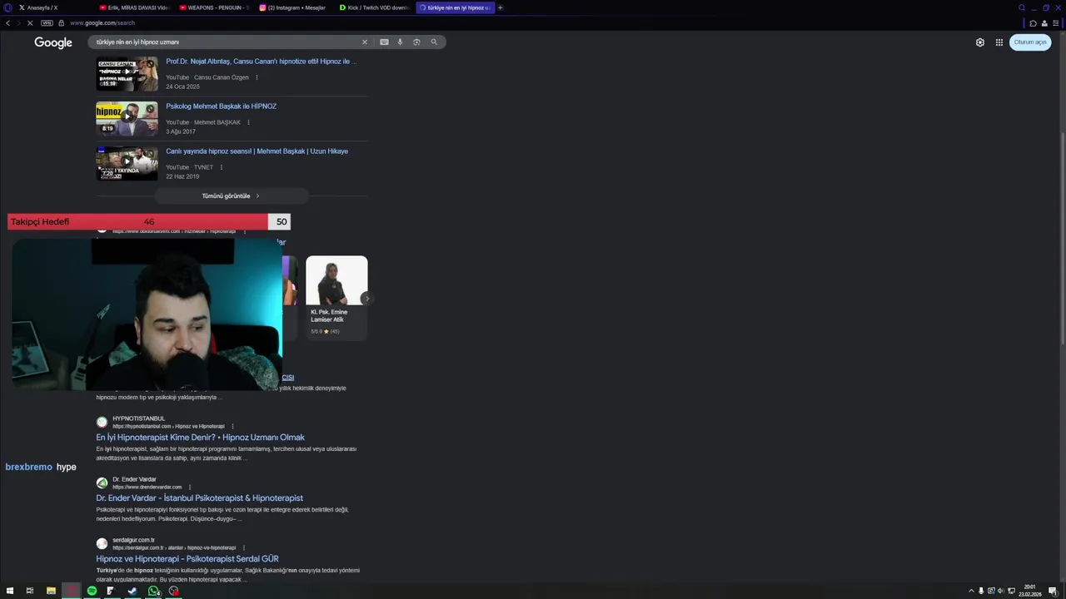The width and height of the screenshot is (1066, 599).
Task: Open En İyi Hipnoterapist Kime Denir link
Action: point(200,438)
